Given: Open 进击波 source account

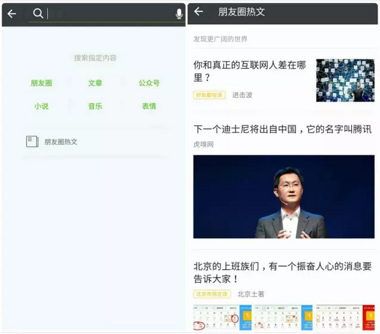Looking at the screenshot, I should pos(242,95).
